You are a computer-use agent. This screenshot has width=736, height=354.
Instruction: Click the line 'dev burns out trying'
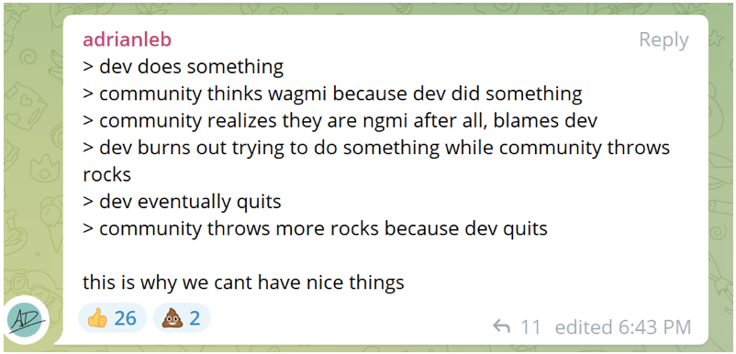pos(376,149)
